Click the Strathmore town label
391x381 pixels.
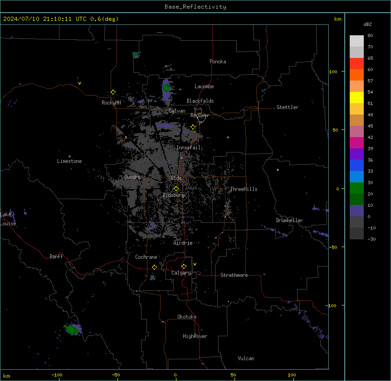(x=234, y=275)
